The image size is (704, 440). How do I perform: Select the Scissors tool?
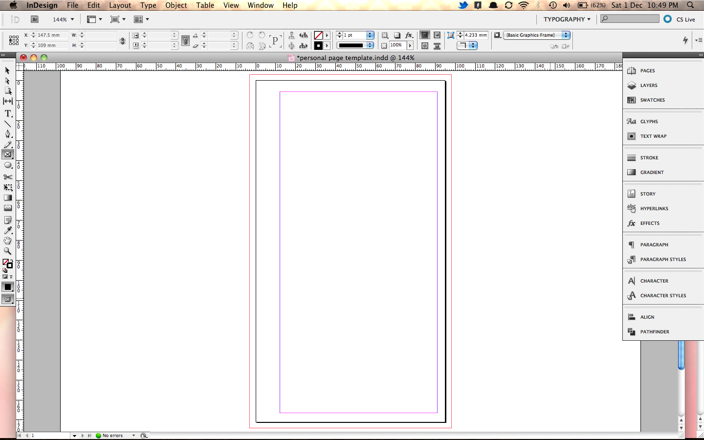[8, 176]
